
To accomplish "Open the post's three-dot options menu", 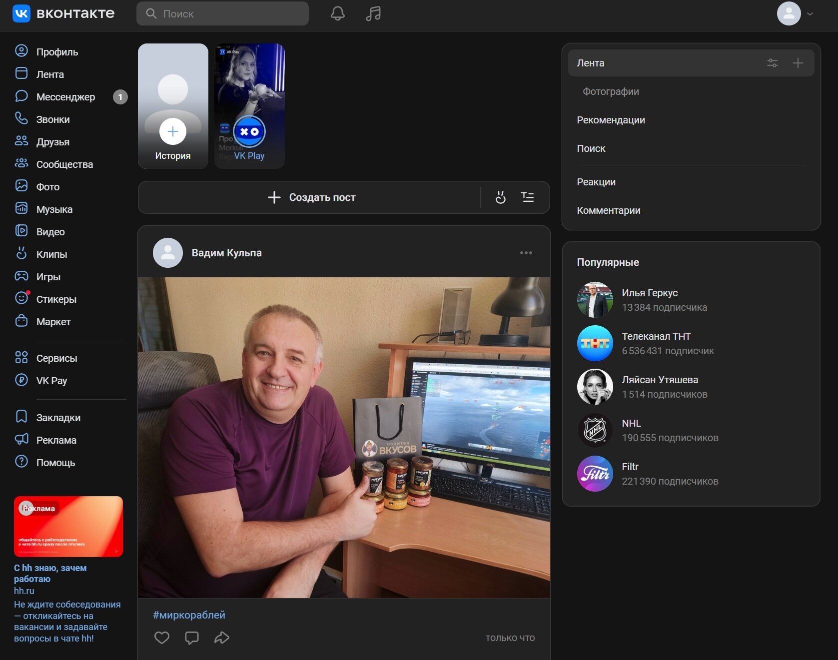I will point(526,253).
